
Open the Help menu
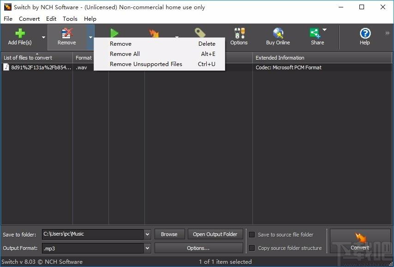click(x=90, y=19)
